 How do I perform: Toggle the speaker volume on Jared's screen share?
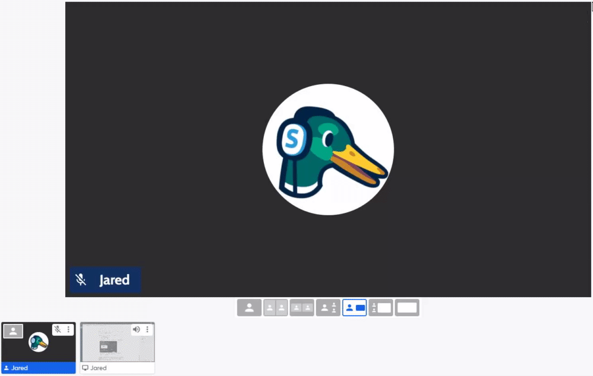(136, 330)
